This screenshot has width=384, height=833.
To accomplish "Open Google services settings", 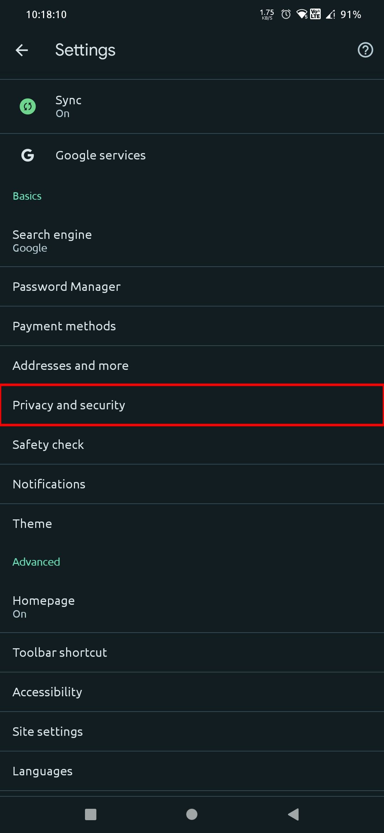I will pyautogui.click(x=192, y=155).
